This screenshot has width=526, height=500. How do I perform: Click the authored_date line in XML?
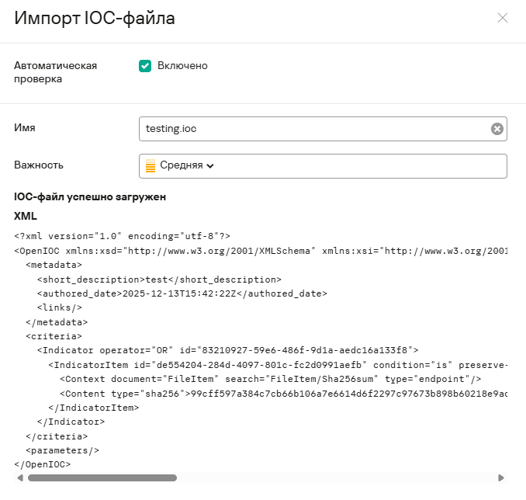182,294
